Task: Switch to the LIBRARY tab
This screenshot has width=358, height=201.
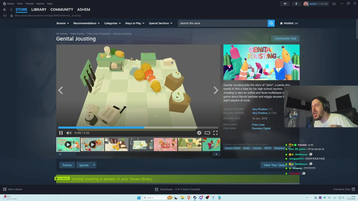Action: (39, 9)
